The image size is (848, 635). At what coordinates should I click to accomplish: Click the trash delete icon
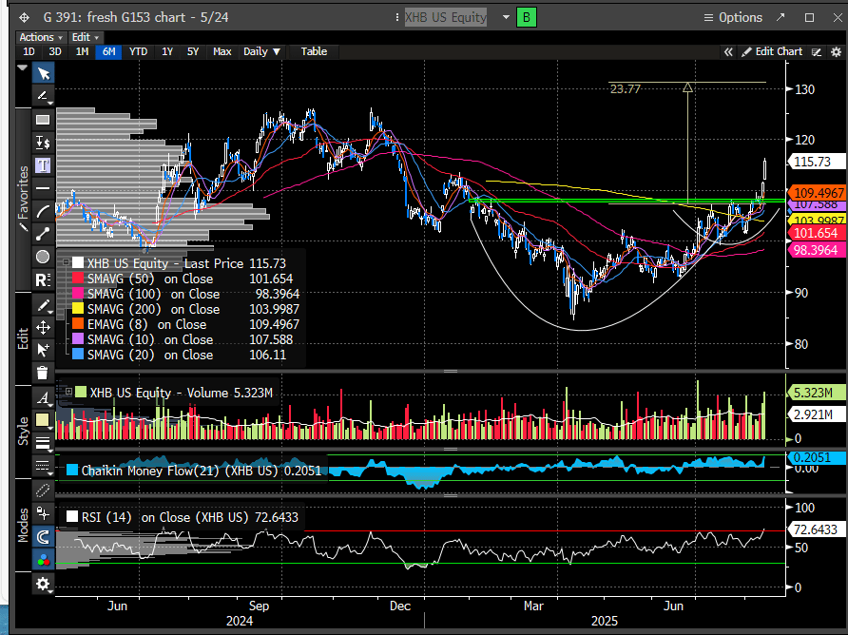(43, 373)
